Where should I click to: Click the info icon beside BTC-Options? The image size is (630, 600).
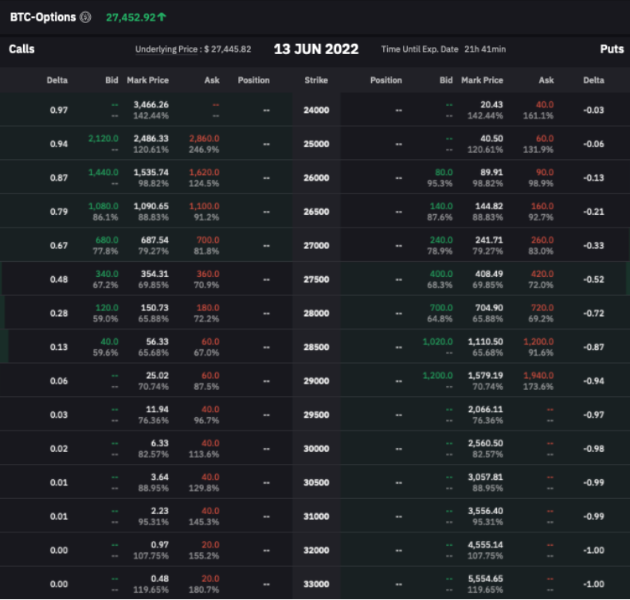(85, 17)
